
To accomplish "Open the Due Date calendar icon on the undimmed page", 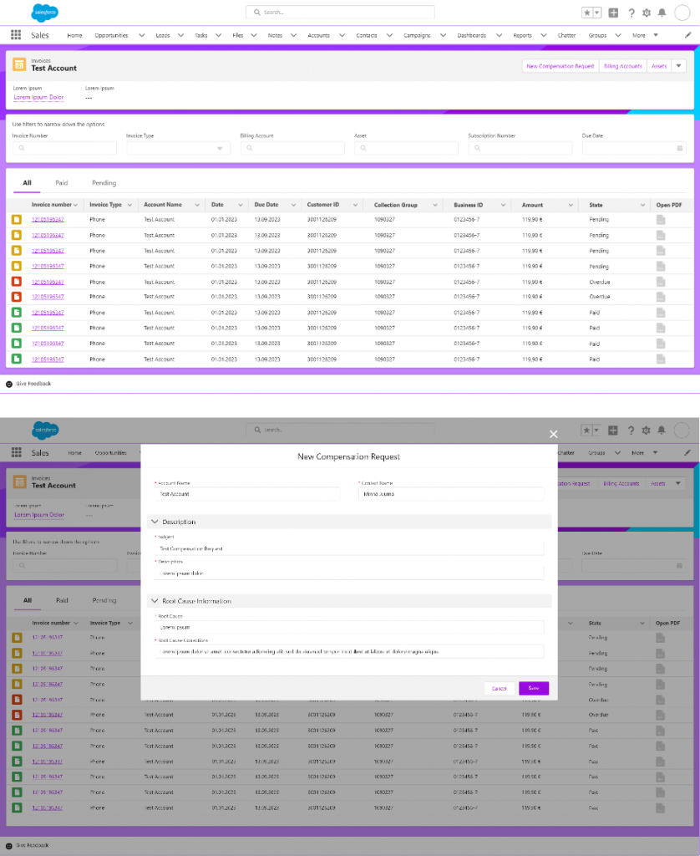I will click(x=680, y=148).
